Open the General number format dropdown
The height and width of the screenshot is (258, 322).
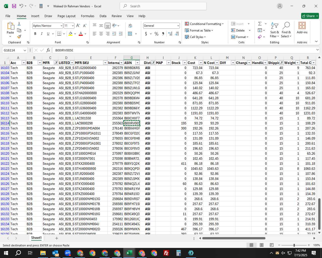tap(178, 26)
